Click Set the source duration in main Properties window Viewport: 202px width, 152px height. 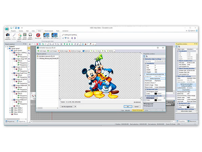point(186,84)
